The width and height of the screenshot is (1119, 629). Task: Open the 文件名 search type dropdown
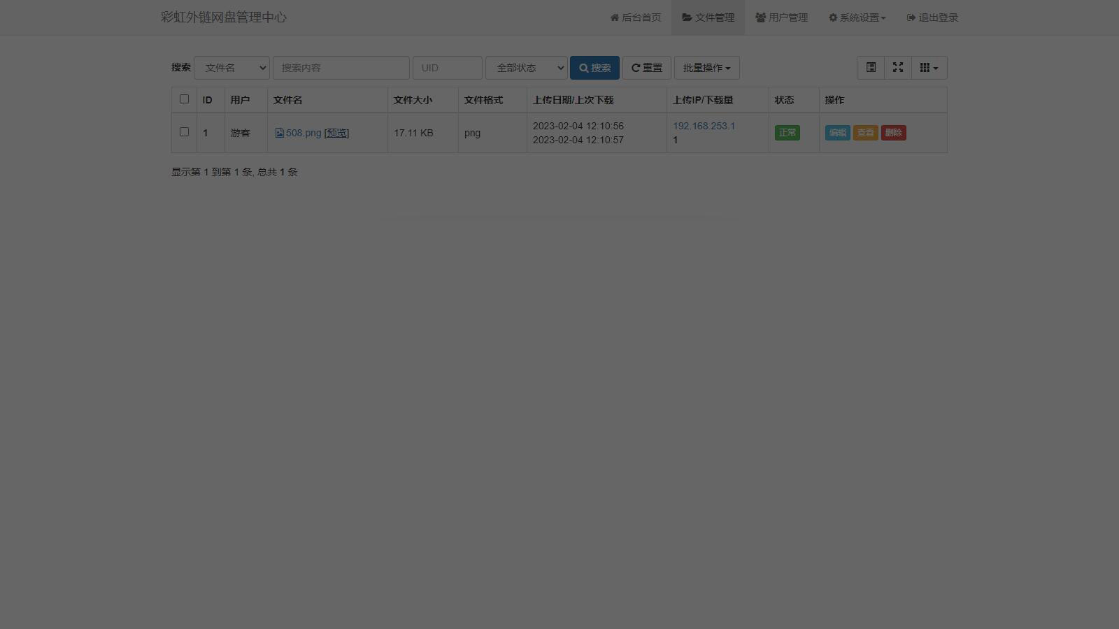click(231, 68)
